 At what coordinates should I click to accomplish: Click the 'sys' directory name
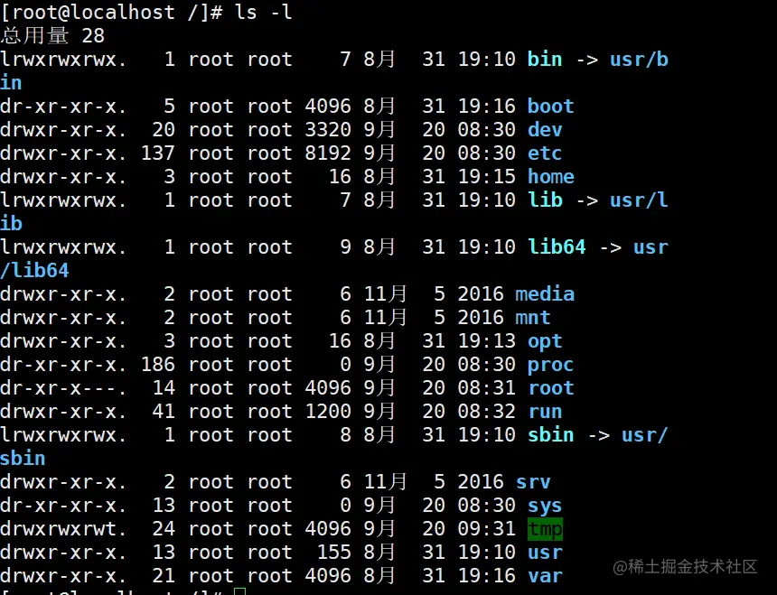(545, 506)
